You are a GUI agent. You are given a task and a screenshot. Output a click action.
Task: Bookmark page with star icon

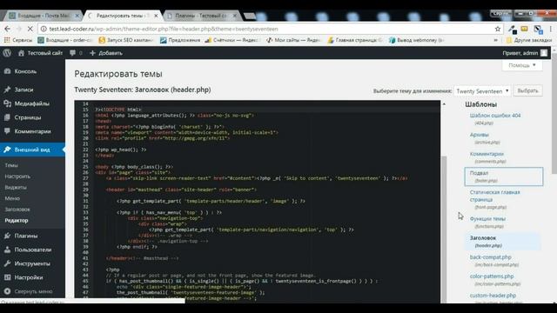[497, 29]
